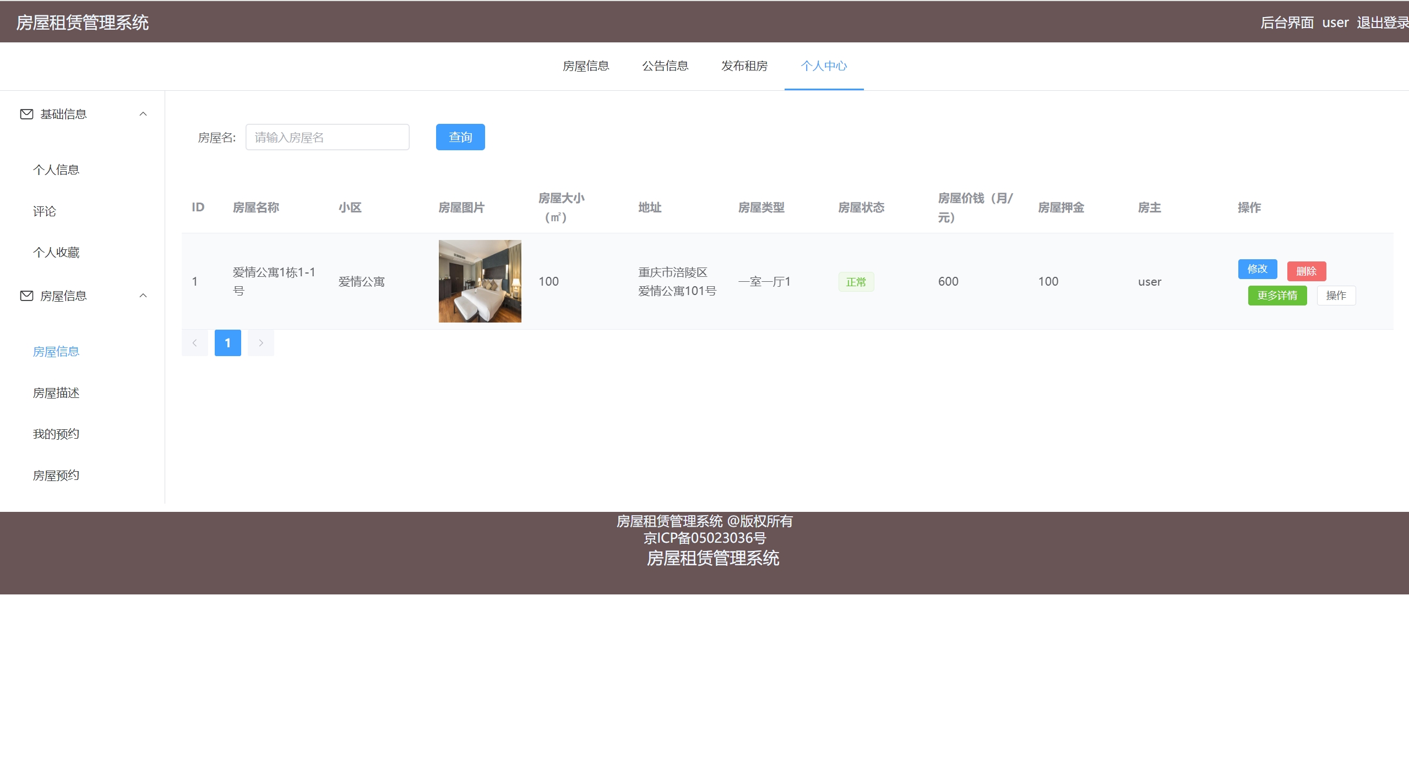
Task: Click 退出登录 in the top bar
Action: [1381, 23]
